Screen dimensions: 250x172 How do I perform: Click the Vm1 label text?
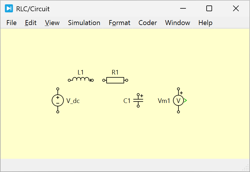[164, 101]
